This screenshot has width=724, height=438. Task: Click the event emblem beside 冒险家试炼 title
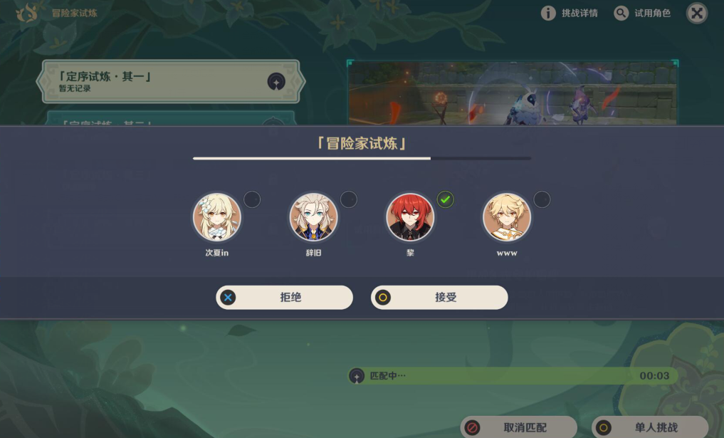click(x=27, y=13)
